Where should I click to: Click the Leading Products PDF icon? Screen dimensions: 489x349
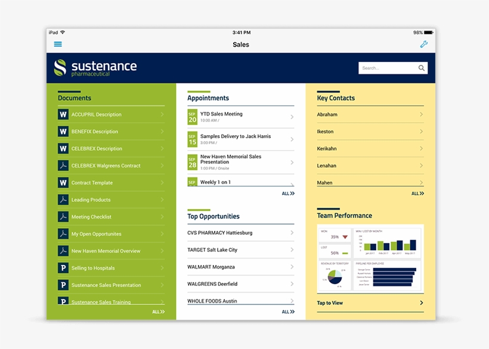[x=63, y=200]
